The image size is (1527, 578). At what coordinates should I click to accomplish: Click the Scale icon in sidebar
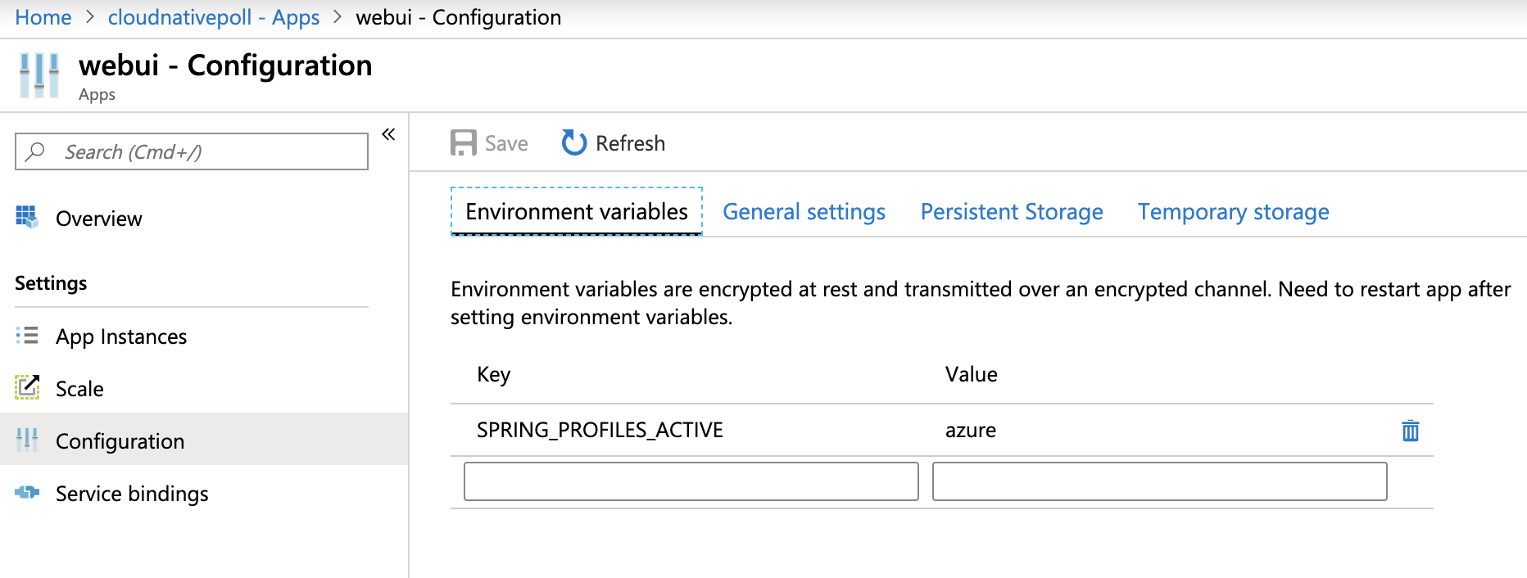27,387
